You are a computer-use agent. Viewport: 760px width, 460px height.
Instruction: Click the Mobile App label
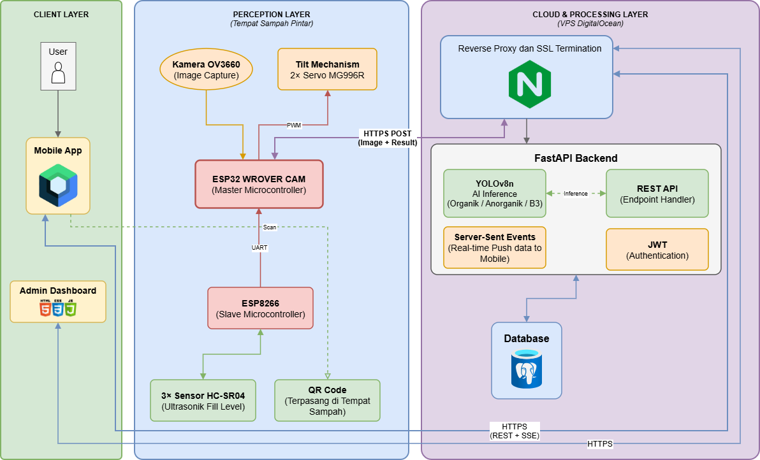click(x=58, y=150)
